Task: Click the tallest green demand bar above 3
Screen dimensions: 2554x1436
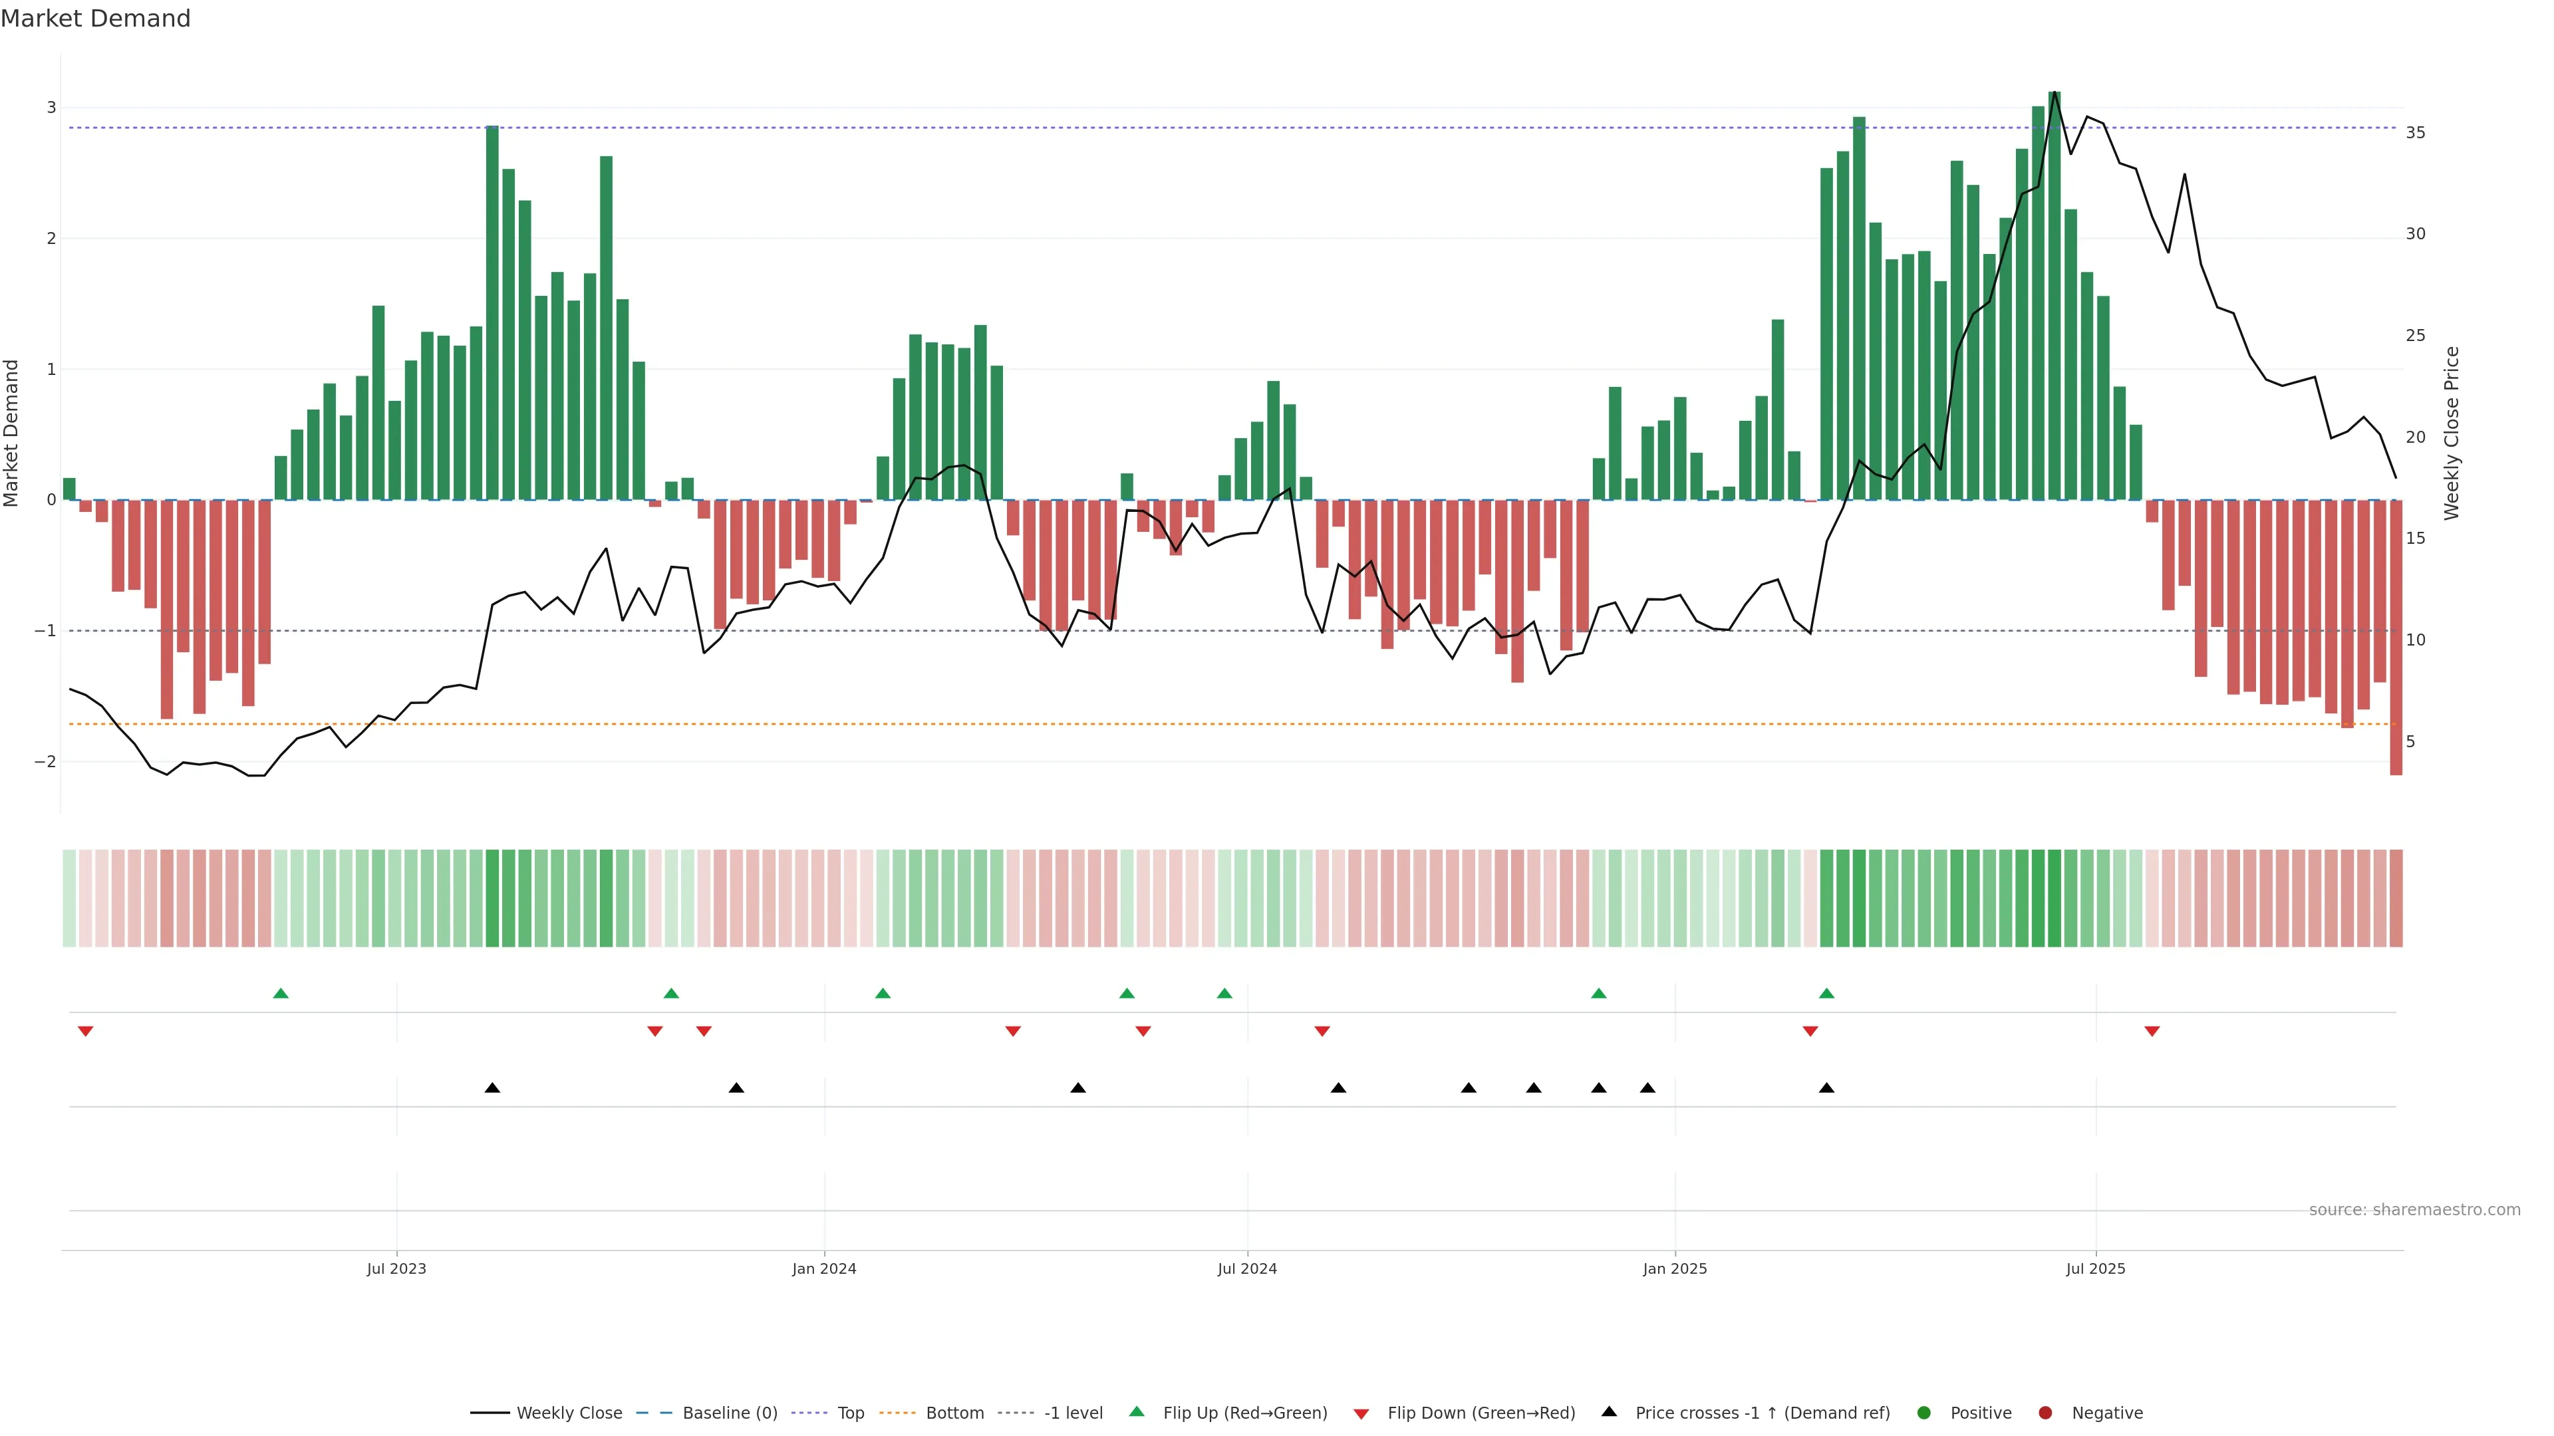Action: [x=2055, y=297]
